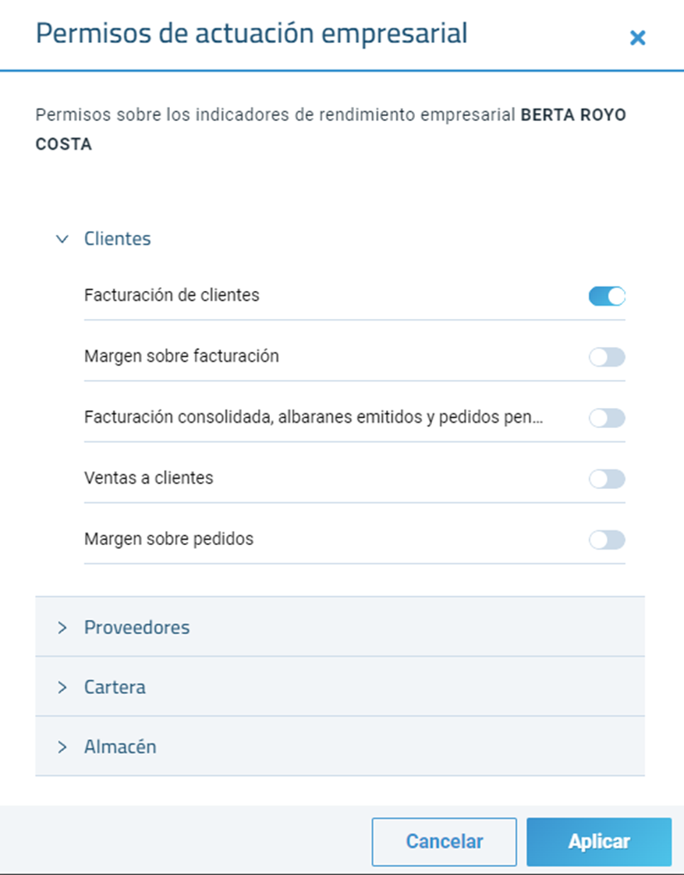Image resolution: width=684 pixels, height=875 pixels.
Task: Expand the Cartera section chevron
Action: click(62, 687)
